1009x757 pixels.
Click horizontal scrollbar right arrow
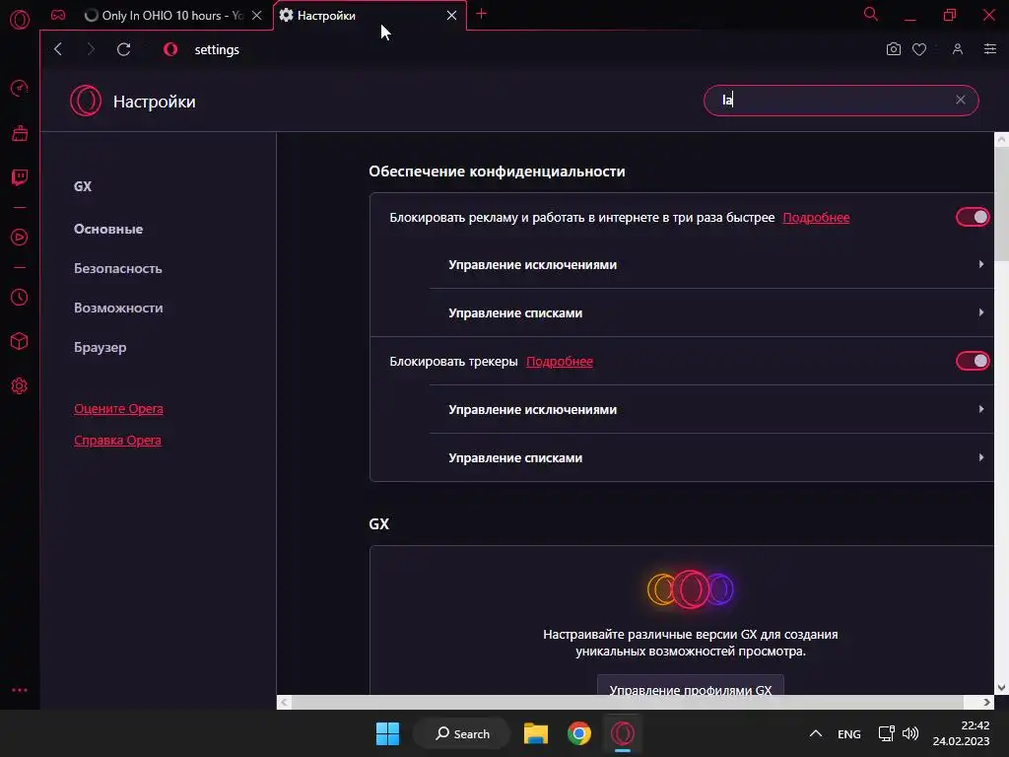(986, 702)
